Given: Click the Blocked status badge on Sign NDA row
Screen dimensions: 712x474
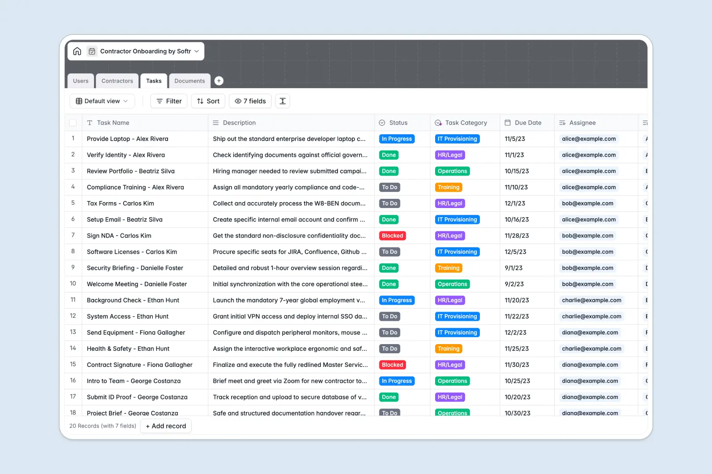Looking at the screenshot, I should 392,236.
